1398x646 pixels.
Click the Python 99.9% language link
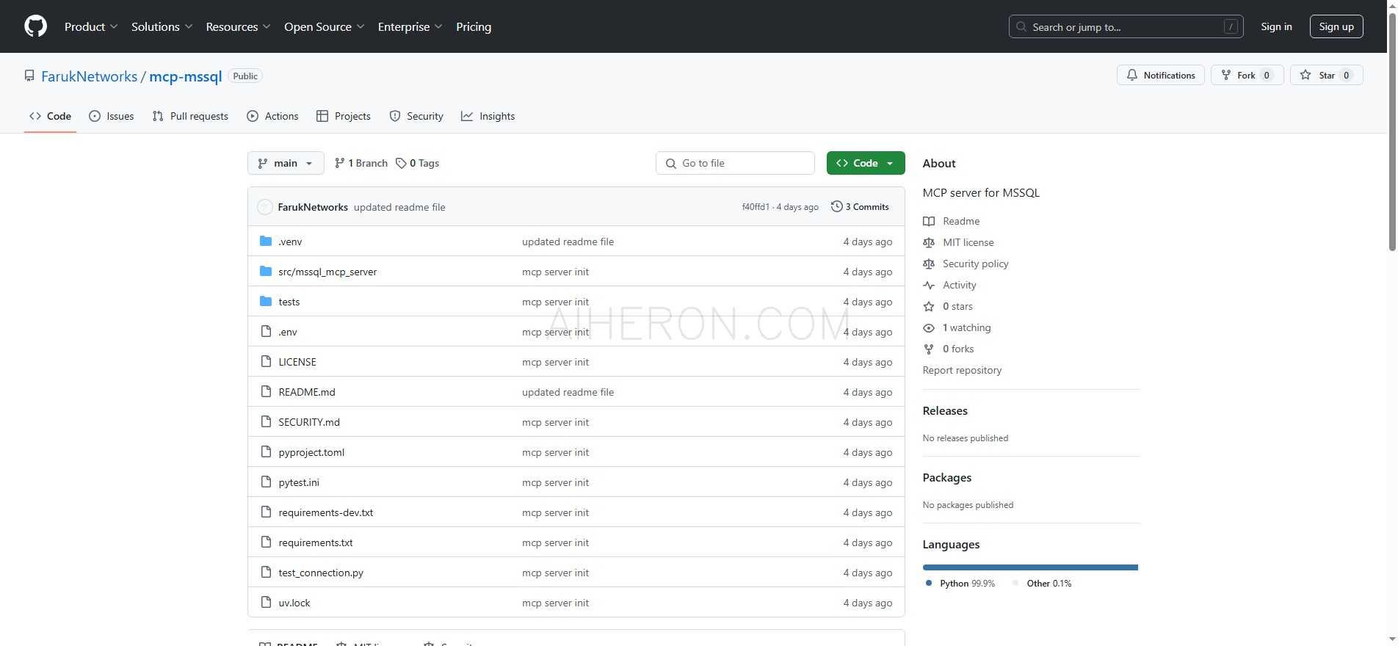tap(960, 584)
